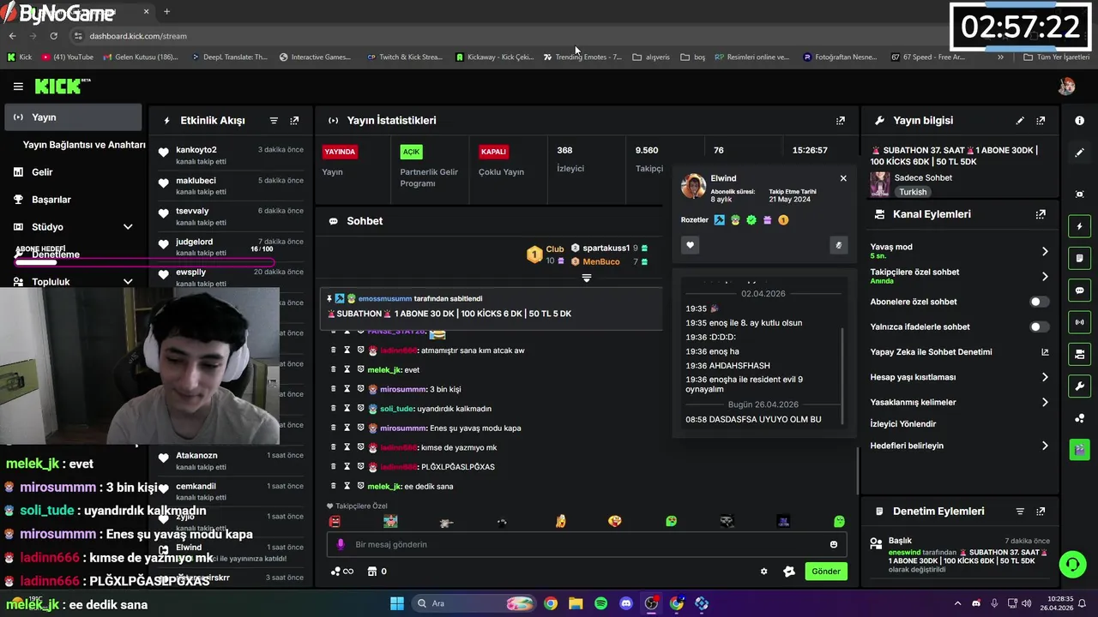Open Yayın Bağlantısı ve Anahtarı
Viewport: 1098px width, 617px height.
point(84,145)
